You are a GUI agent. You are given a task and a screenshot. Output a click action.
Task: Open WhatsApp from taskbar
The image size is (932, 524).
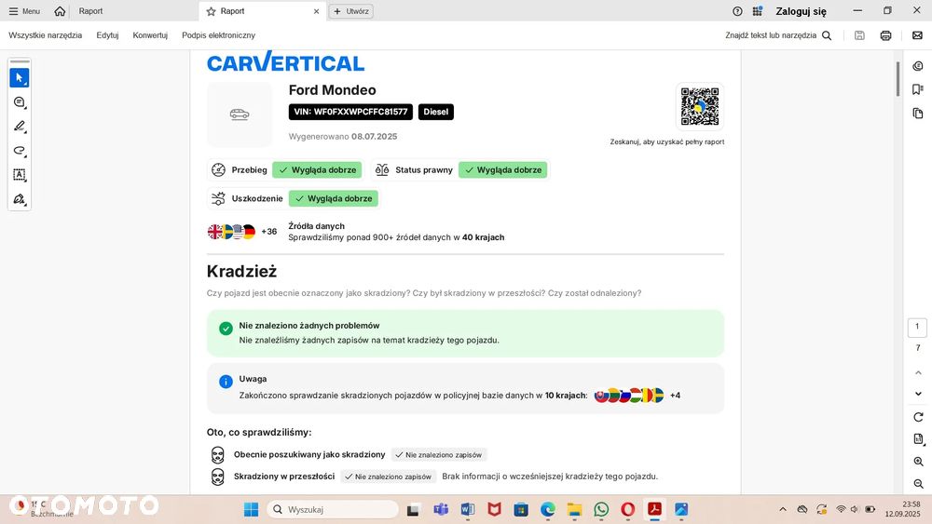(x=601, y=510)
